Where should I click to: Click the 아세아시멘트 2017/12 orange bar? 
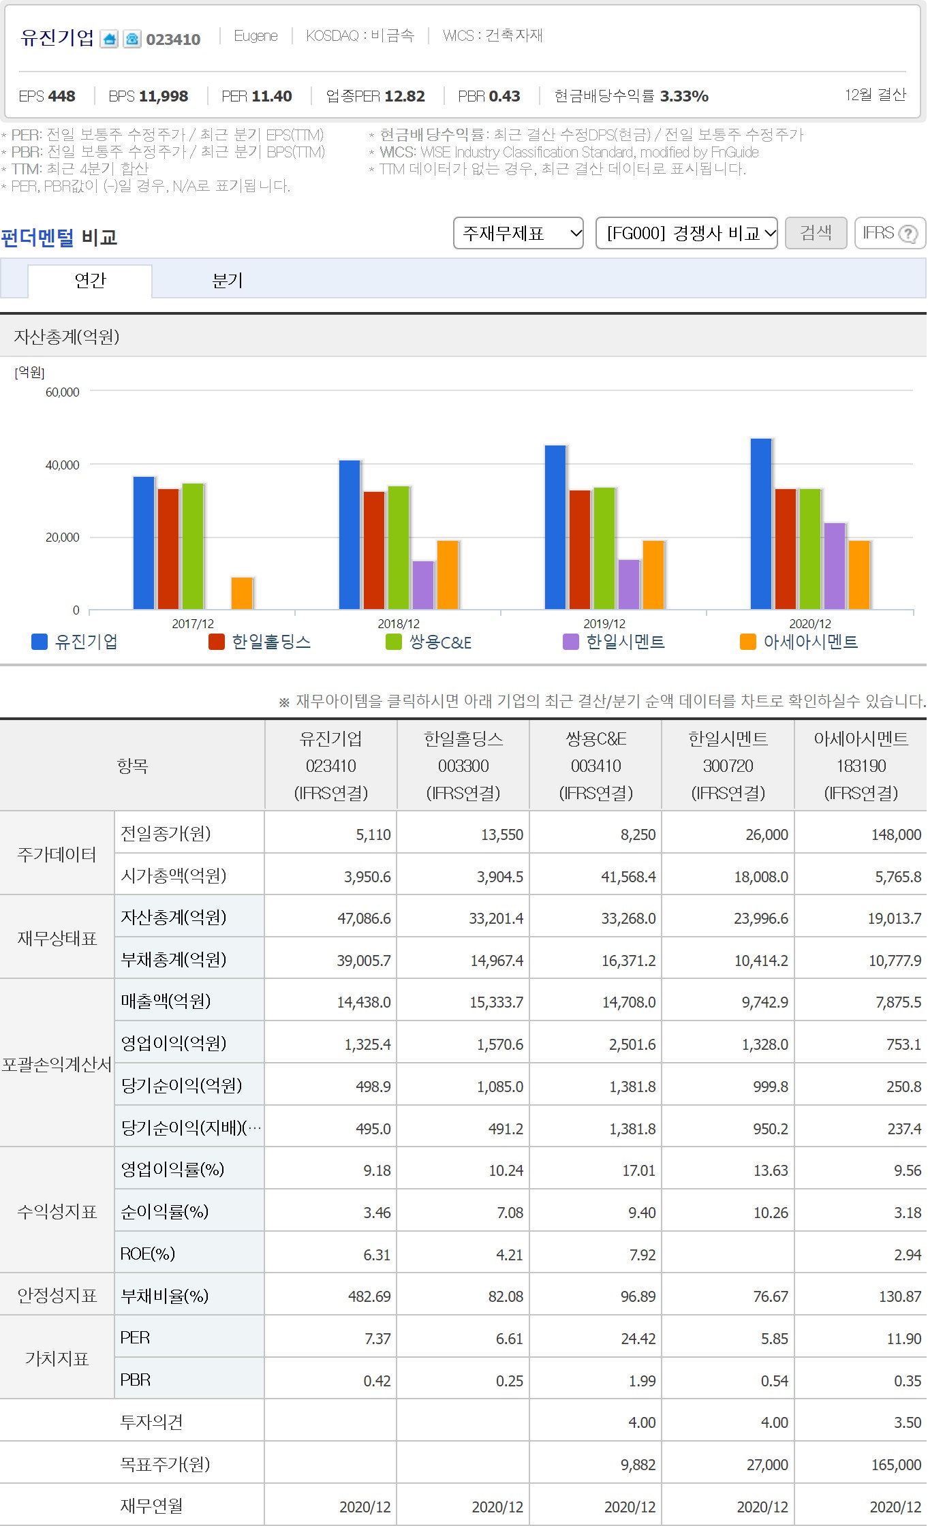pyautogui.click(x=242, y=593)
